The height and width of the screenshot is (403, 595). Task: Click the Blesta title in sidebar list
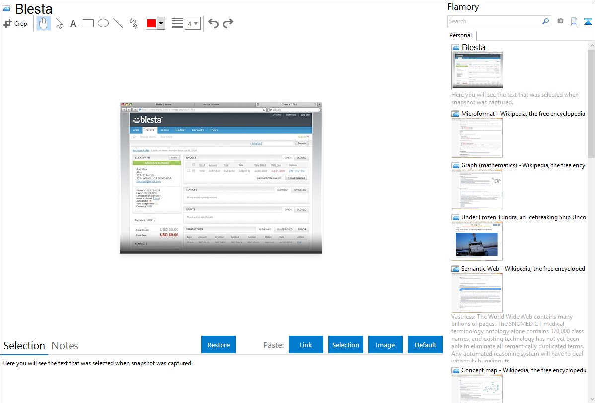click(474, 47)
